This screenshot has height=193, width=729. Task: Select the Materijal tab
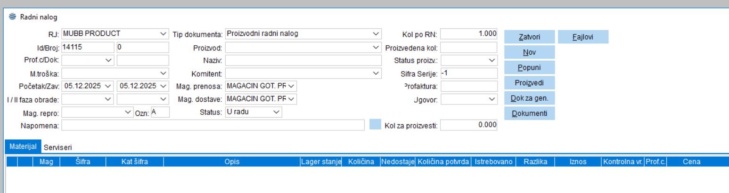point(23,147)
